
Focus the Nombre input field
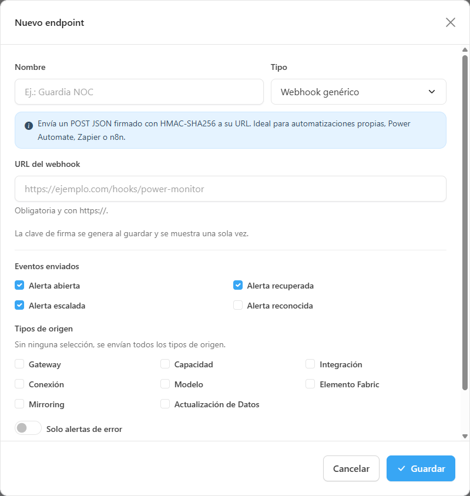139,92
